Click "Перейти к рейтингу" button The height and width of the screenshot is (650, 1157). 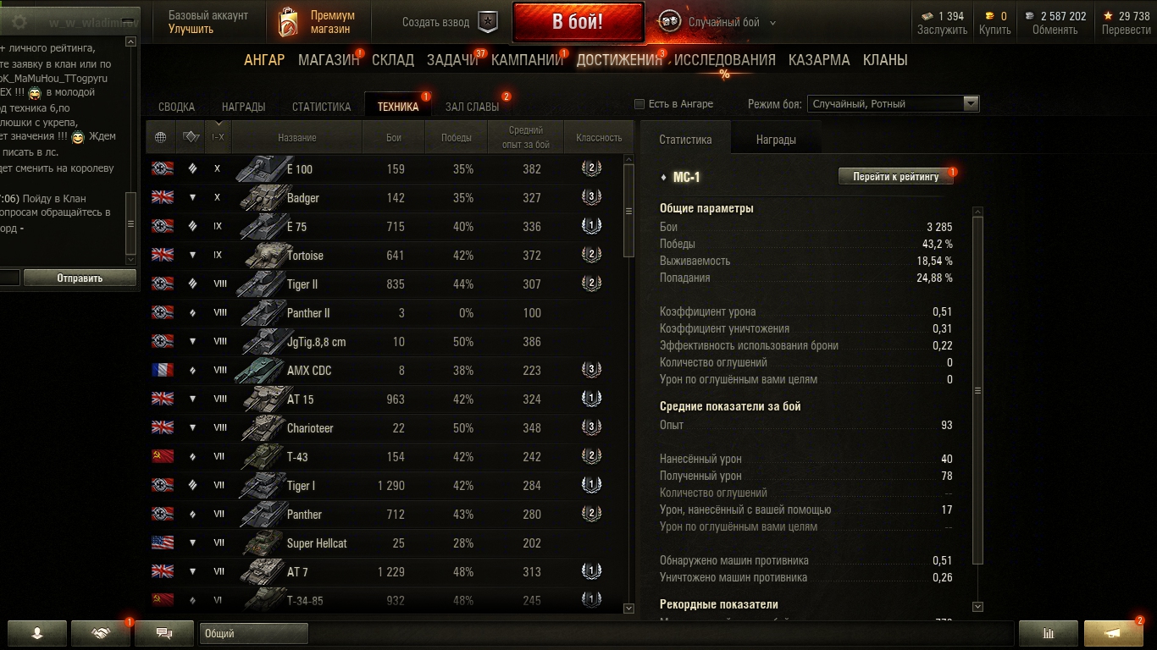pos(896,176)
